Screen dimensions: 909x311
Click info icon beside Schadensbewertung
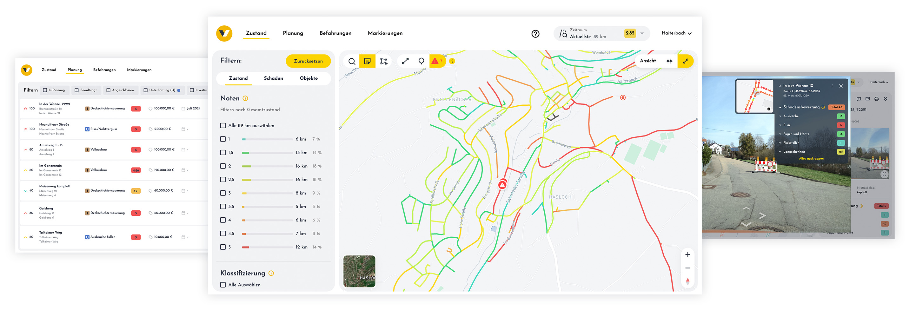[823, 107]
